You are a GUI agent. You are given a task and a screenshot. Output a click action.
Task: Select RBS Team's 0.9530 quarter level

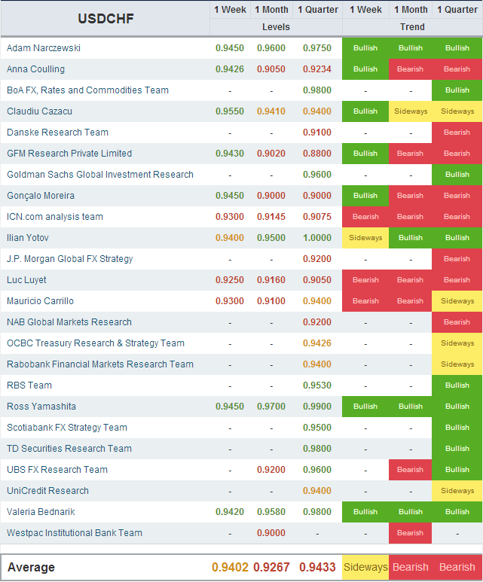[317, 385]
